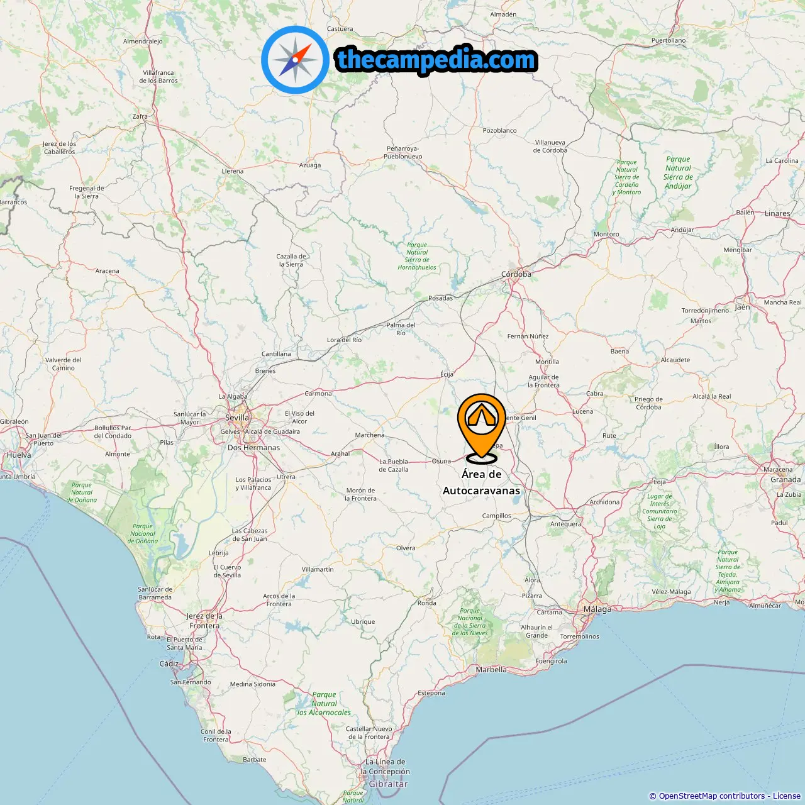Click the blue compass logo icon
Screen dimensions: 805x805
click(295, 60)
